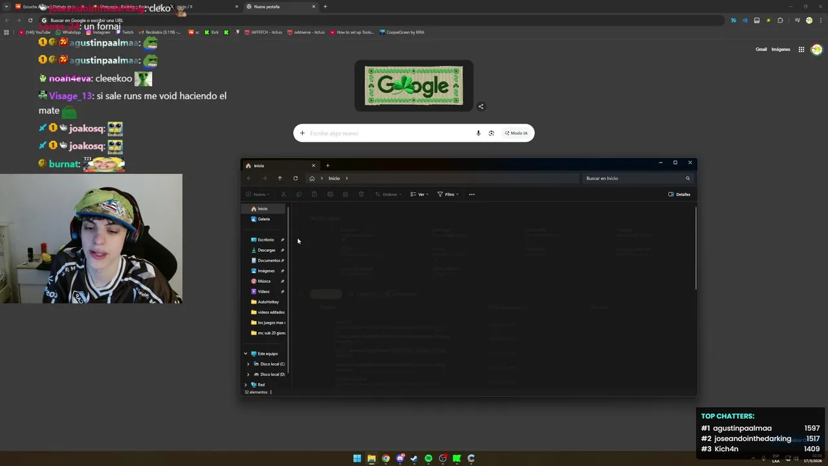
Task: Open the Ordenar dropdown in Explorer
Action: pos(389,194)
